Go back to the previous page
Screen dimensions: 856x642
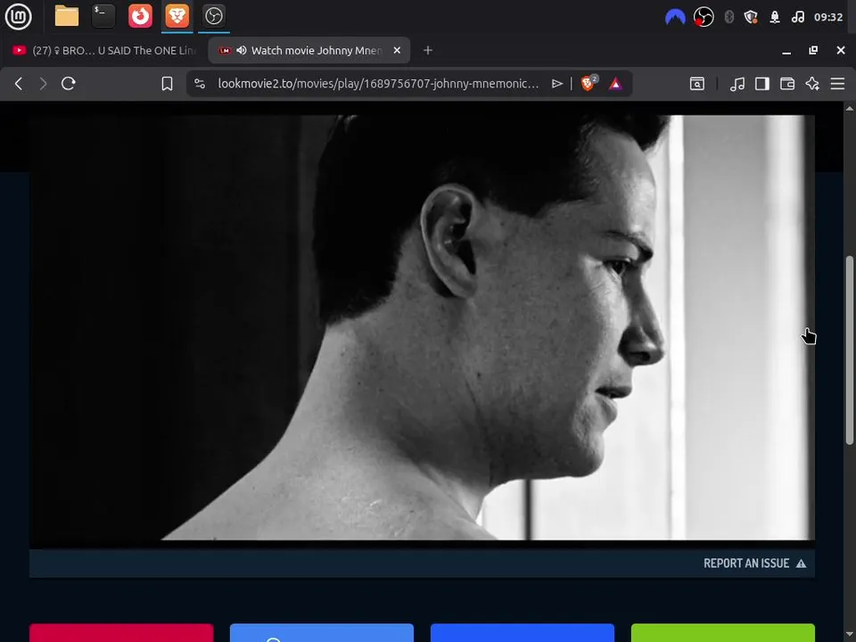[x=19, y=84]
